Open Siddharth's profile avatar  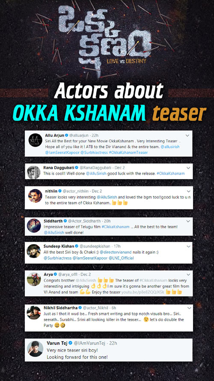click(34, 226)
